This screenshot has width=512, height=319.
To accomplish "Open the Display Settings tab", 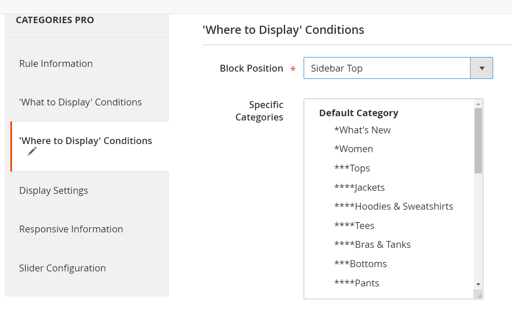I will coord(53,190).
